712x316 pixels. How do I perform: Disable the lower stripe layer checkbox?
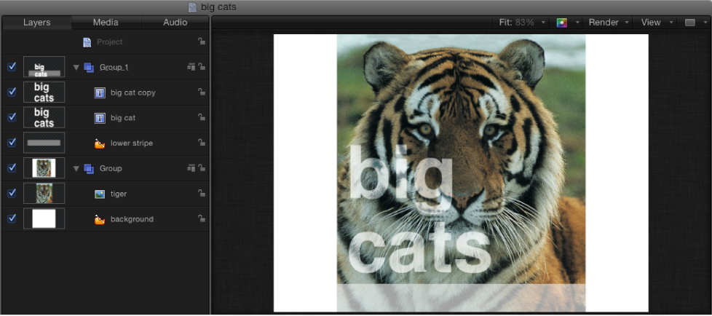(x=12, y=143)
